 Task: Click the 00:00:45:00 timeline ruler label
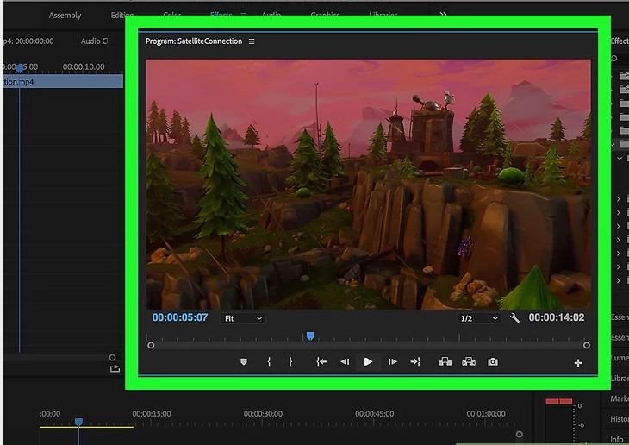(375, 414)
